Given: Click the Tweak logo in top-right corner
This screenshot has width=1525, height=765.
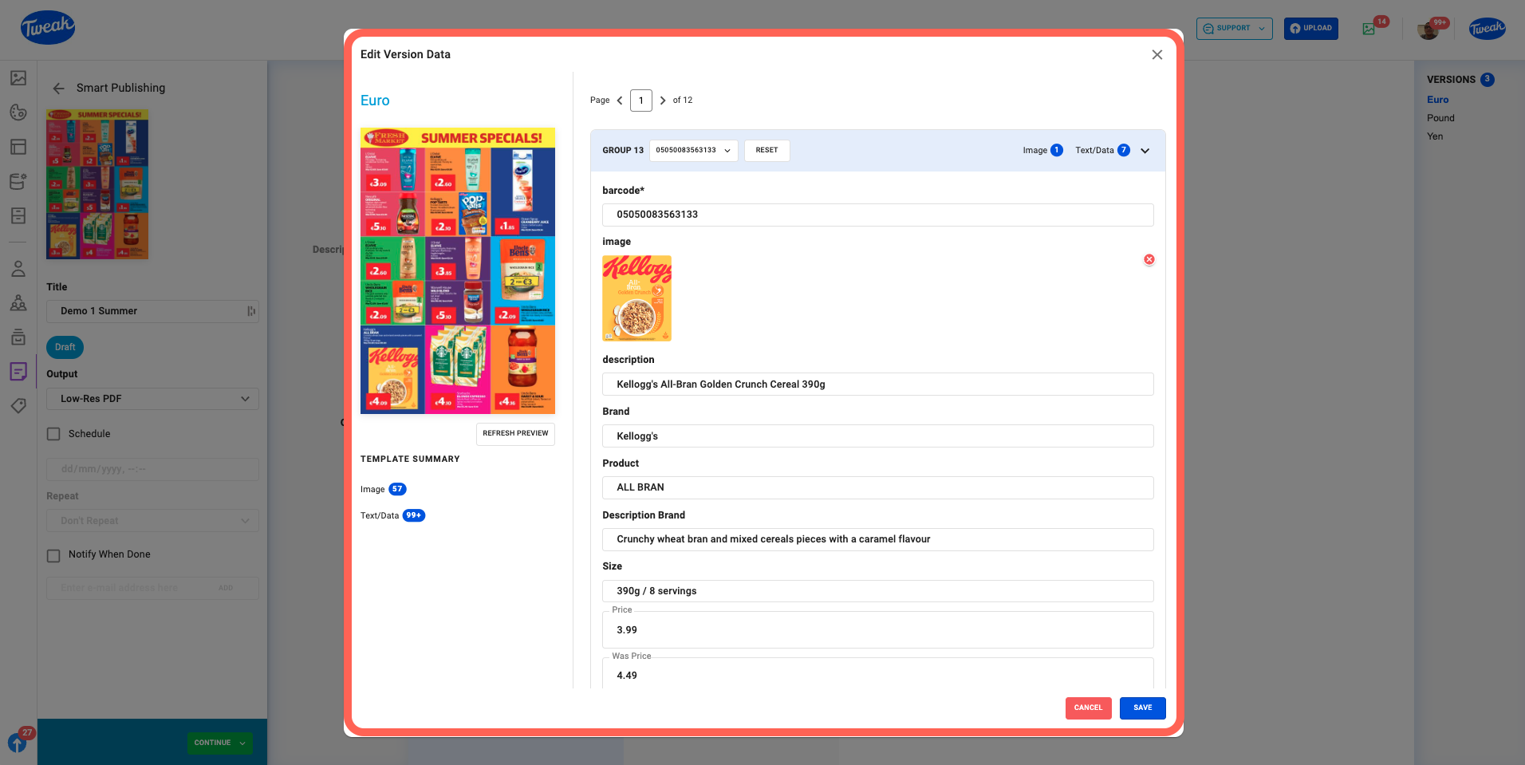Looking at the screenshot, I should (1488, 29).
